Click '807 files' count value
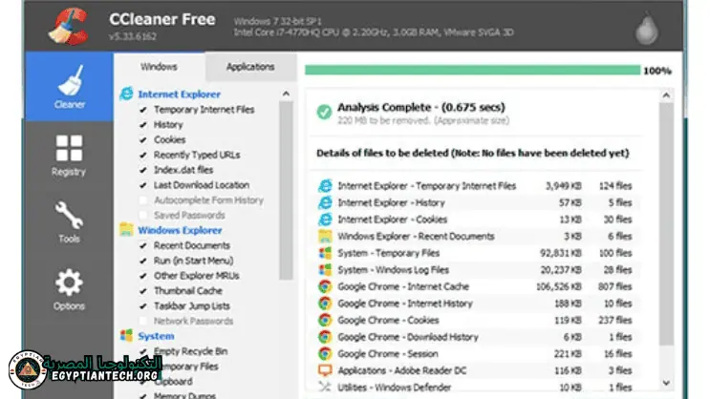Viewport: 710px width, 399px height. [x=614, y=286]
